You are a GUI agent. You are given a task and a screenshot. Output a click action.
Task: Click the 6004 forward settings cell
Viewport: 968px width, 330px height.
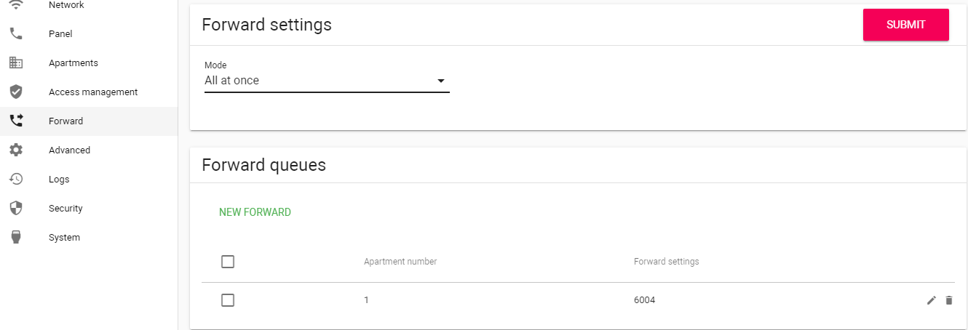pyautogui.click(x=644, y=300)
